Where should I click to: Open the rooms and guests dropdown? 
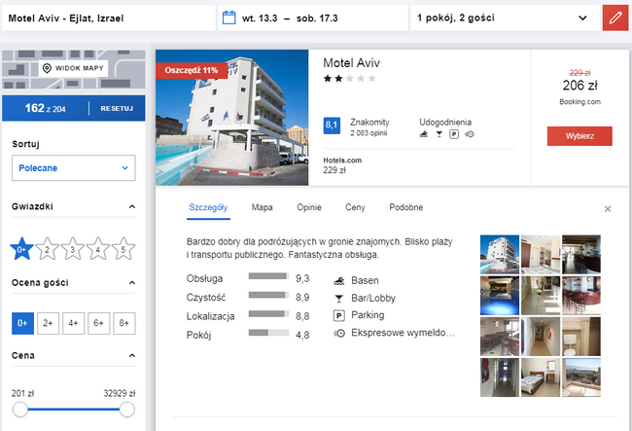505,18
